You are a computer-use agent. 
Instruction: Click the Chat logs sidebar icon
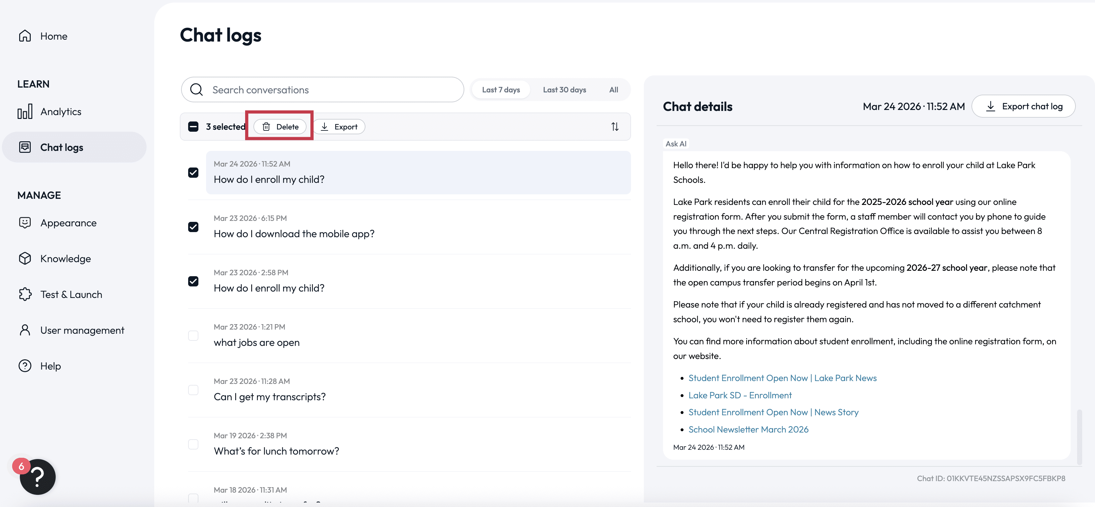tap(25, 147)
